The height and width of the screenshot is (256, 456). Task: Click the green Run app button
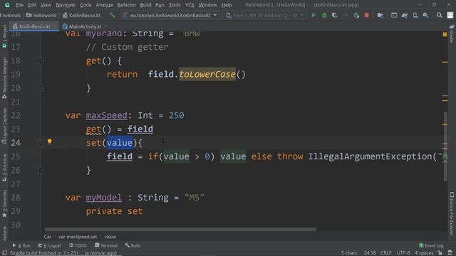(313, 15)
